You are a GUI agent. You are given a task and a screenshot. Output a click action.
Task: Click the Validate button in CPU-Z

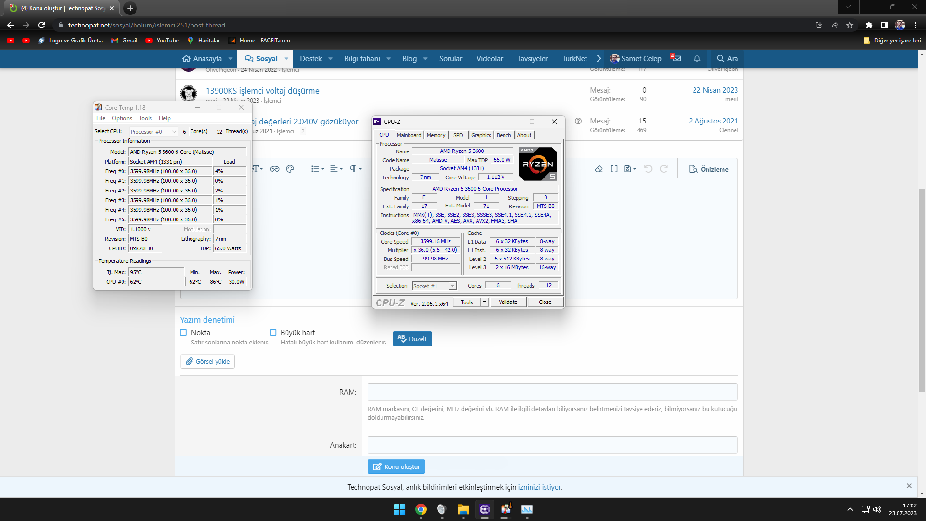(x=507, y=302)
